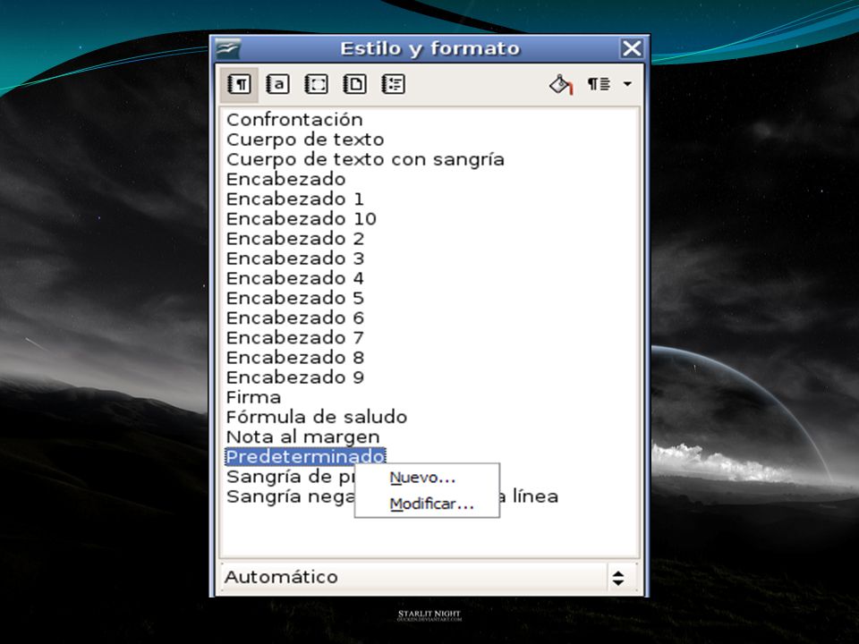
Task: Select the Confrontación style
Action: tap(294, 119)
